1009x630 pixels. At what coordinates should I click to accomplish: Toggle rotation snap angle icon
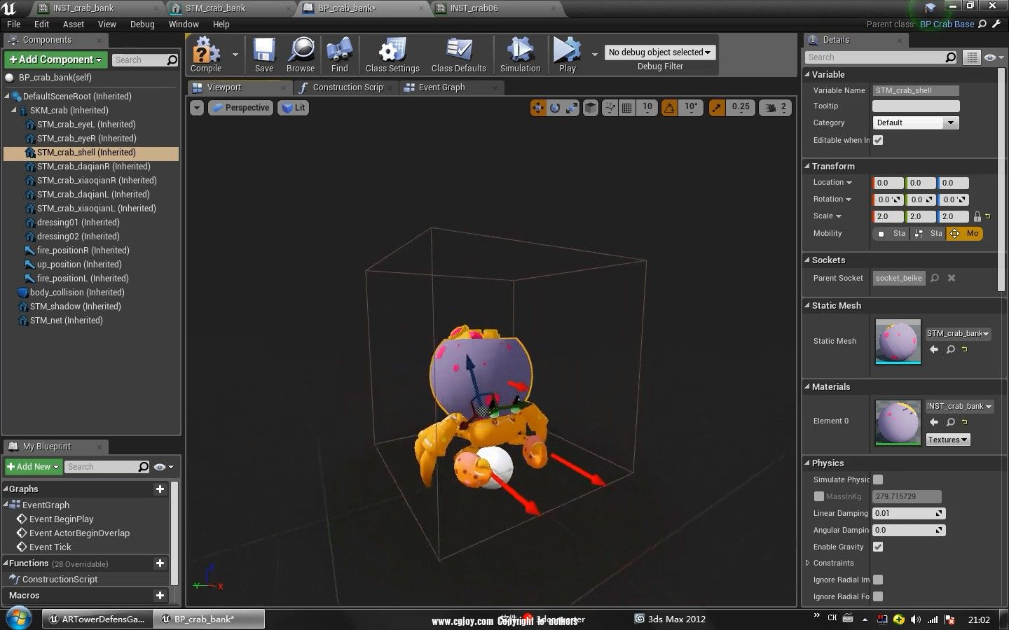pos(669,108)
